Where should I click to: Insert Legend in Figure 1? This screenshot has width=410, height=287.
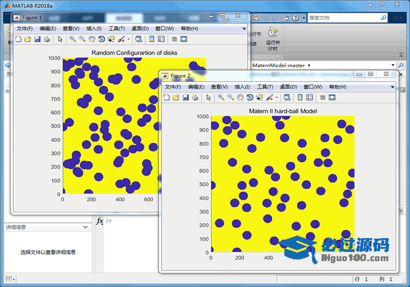pyautogui.click(x=161, y=39)
